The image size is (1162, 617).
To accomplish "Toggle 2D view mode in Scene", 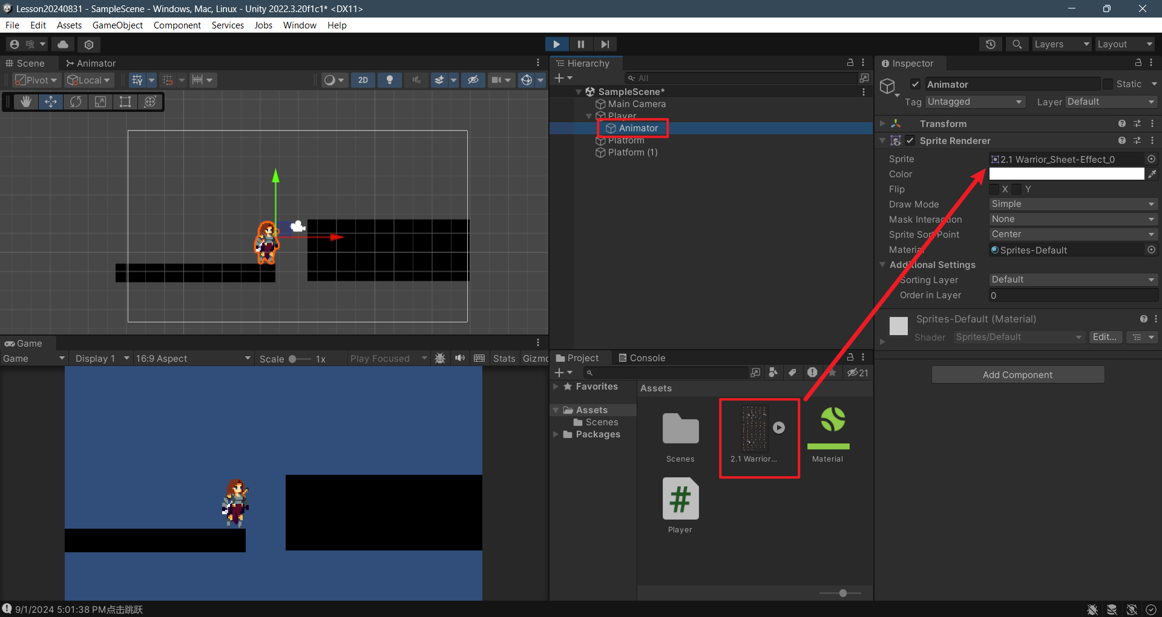I will pyautogui.click(x=363, y=80).
